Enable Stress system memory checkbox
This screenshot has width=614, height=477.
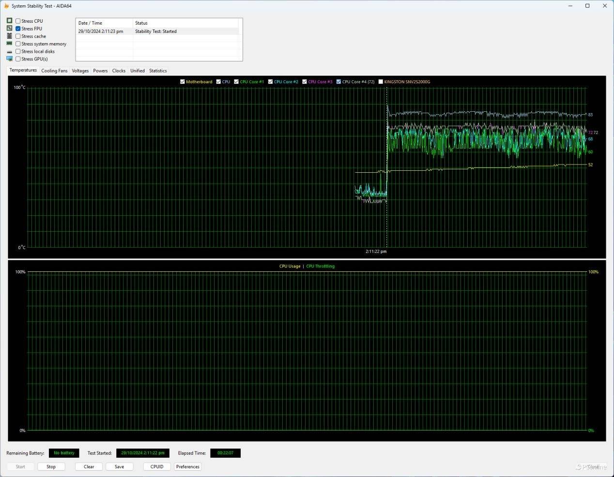(x=18, y=44)
